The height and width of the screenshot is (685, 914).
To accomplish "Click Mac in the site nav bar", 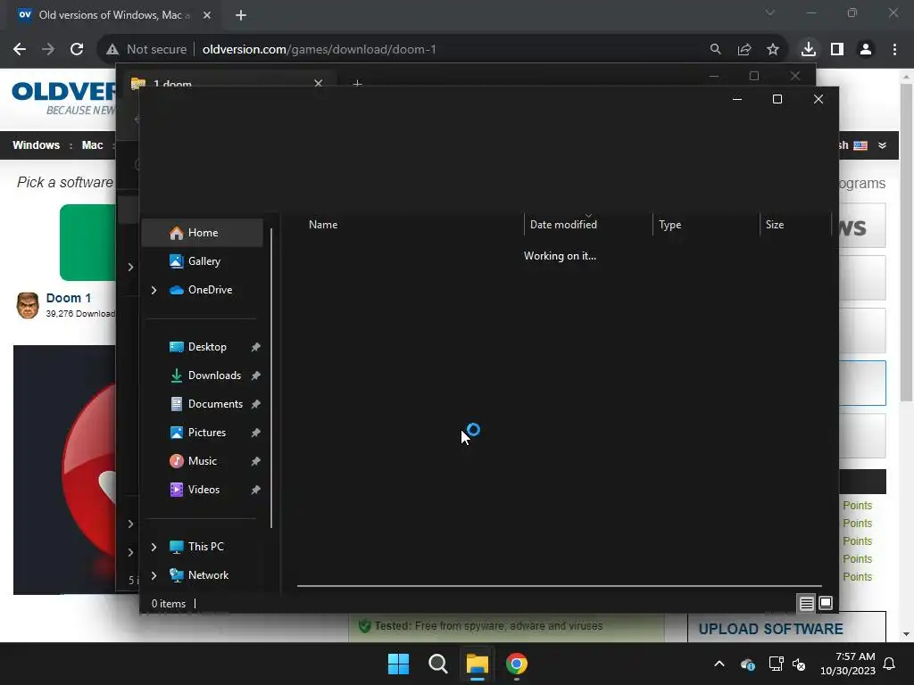I will pyautogui.click(x=92, y=145).
